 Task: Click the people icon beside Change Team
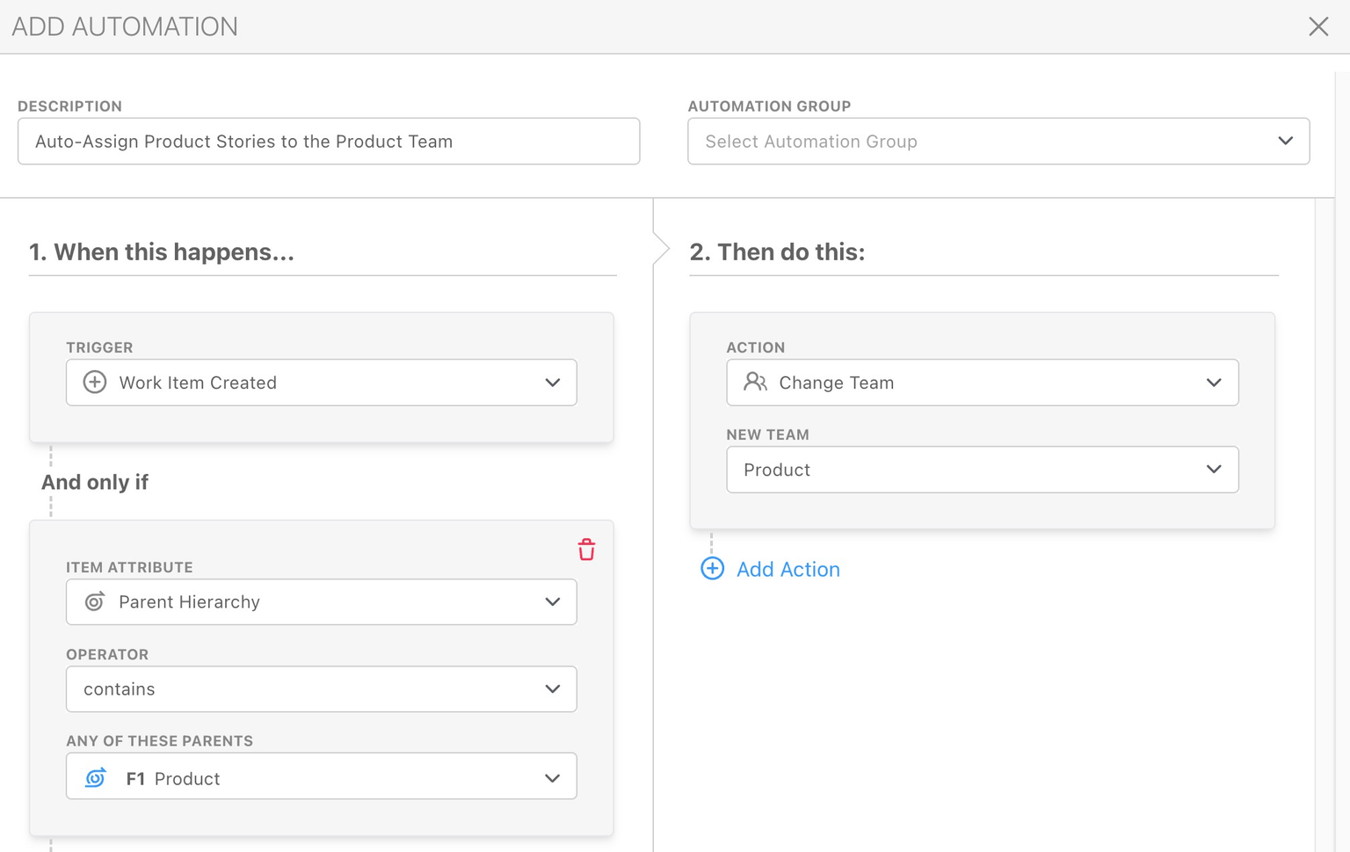(x=755, y=382)
